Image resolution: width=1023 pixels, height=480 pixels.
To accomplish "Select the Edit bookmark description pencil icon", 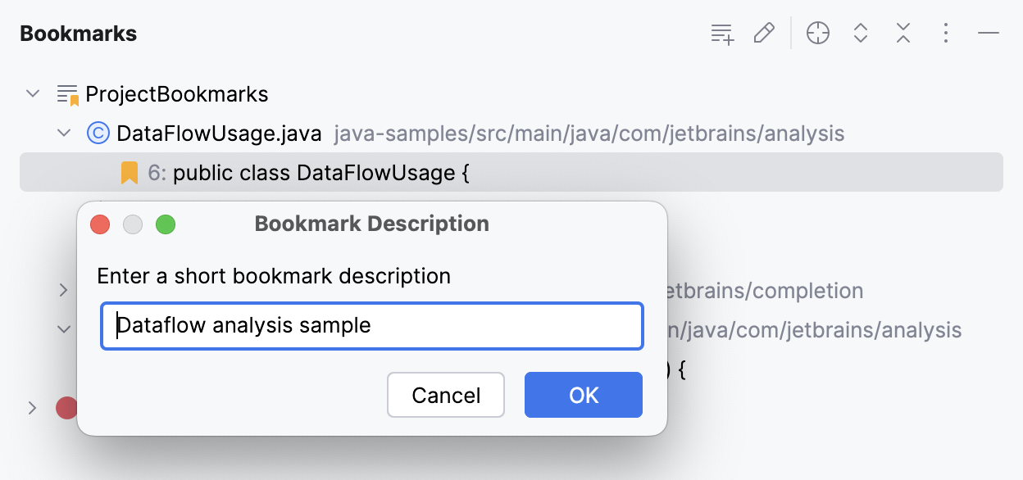I will (x=764, y=33).
